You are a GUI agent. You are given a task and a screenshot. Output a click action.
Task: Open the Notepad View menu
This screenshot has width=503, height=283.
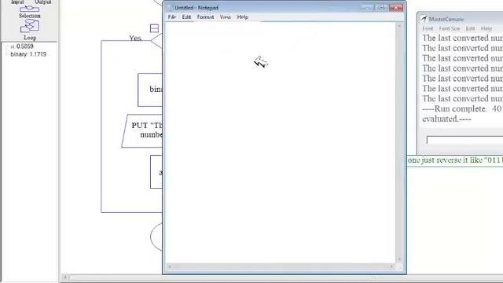point(226,17)
